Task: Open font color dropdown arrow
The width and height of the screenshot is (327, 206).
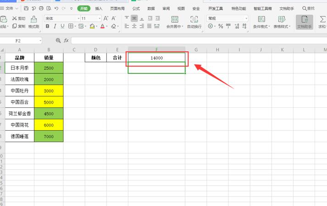Action: pos(107,26)
